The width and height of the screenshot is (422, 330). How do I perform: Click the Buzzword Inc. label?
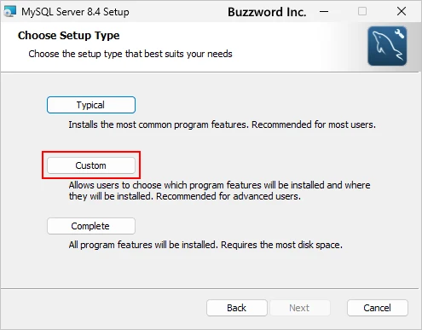point(267,12)
